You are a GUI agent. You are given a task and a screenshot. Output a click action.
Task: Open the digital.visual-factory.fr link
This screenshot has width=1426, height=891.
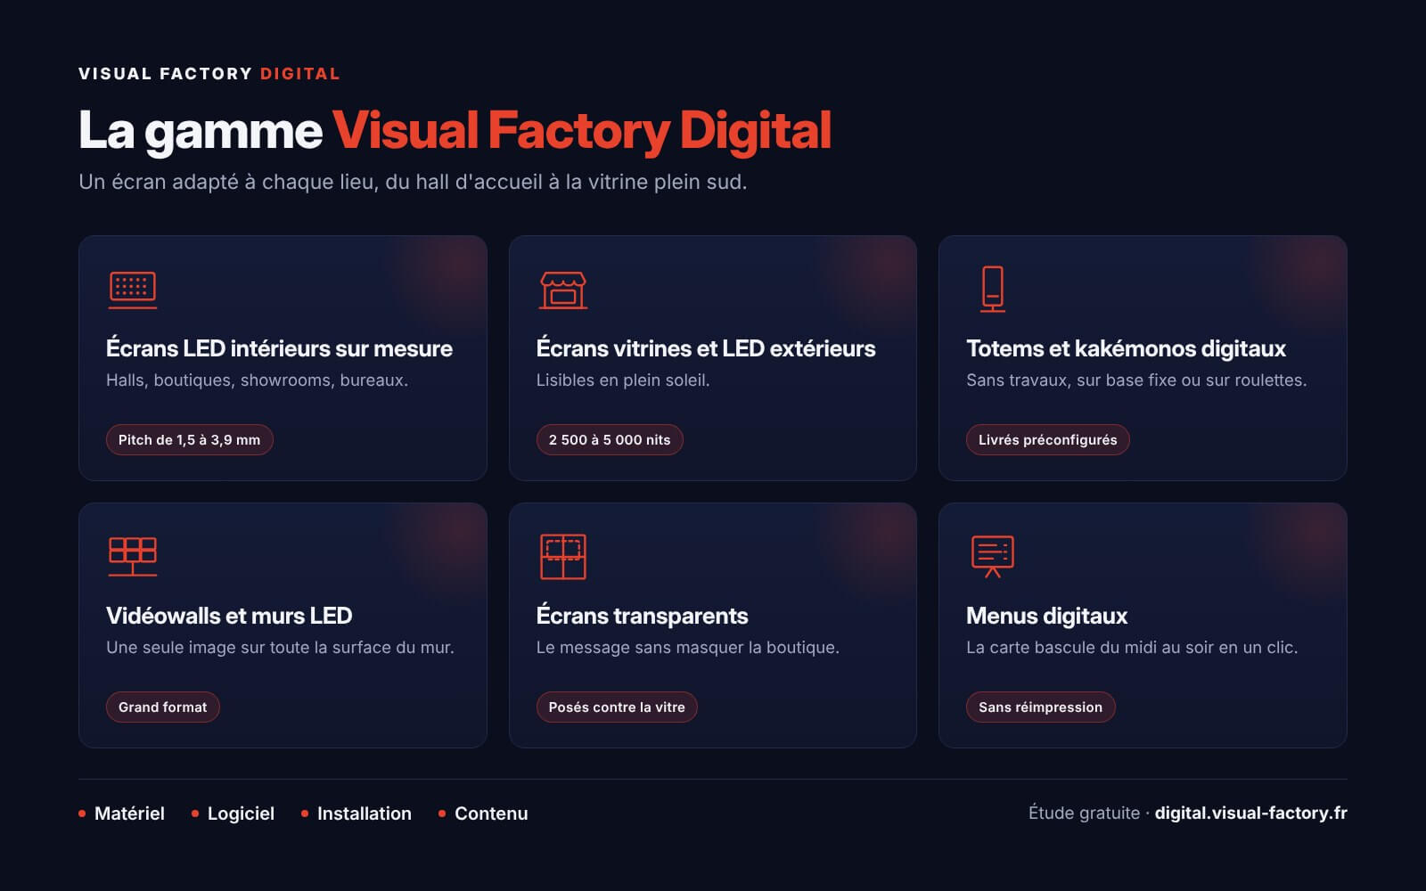1250,813
